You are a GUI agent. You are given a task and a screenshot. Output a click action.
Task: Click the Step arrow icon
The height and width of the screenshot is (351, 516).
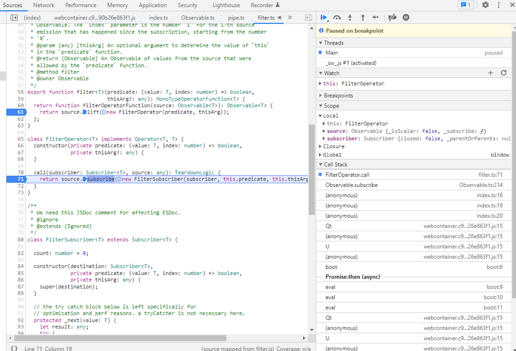375,18
